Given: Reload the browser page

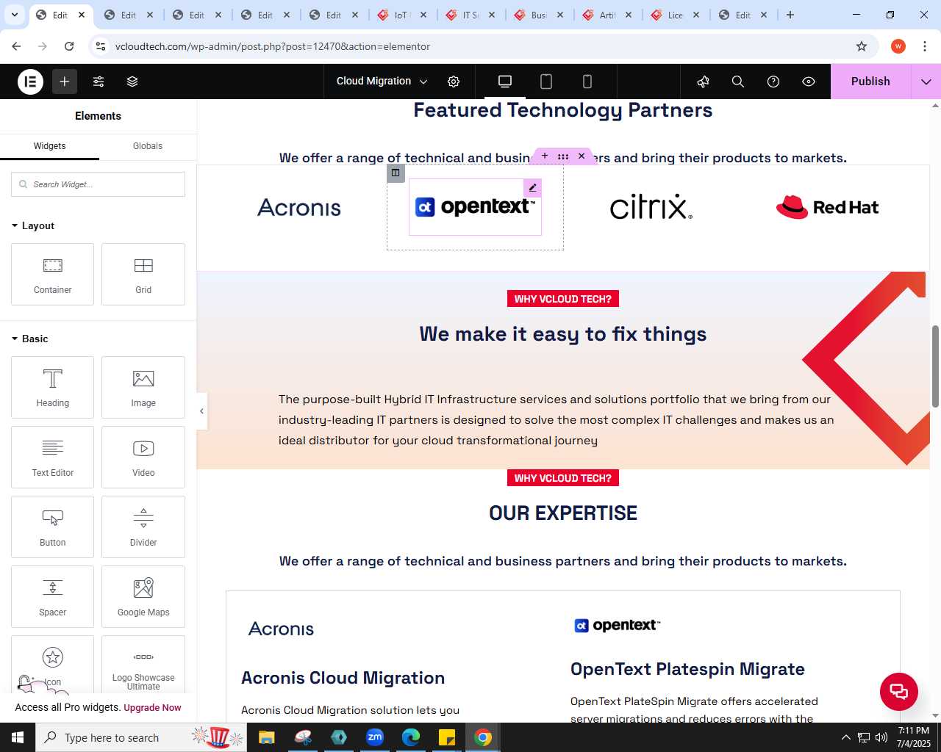Looking at the screenshot, I should (69, 46).
